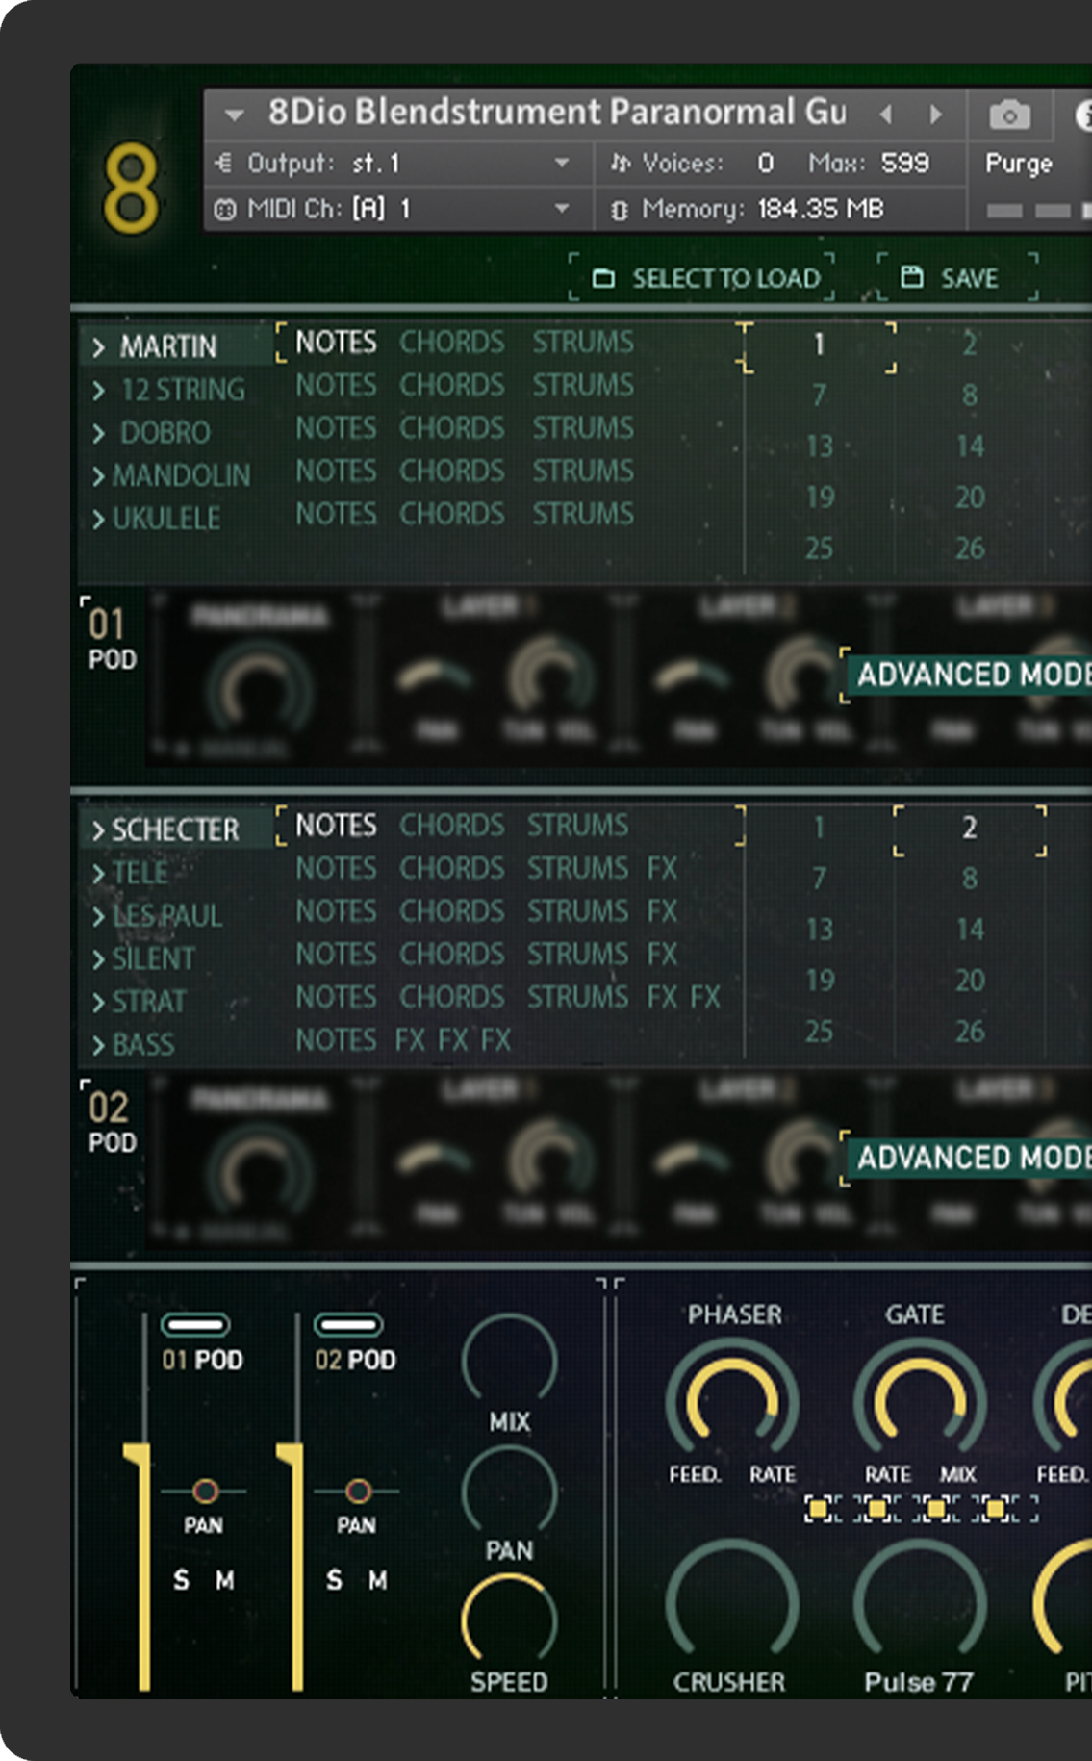Click the Memory chip icon
The height and width of the screenshot is (1761, 1092).
click(620, 209)
